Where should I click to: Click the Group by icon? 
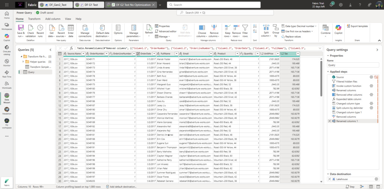(276, 27)
